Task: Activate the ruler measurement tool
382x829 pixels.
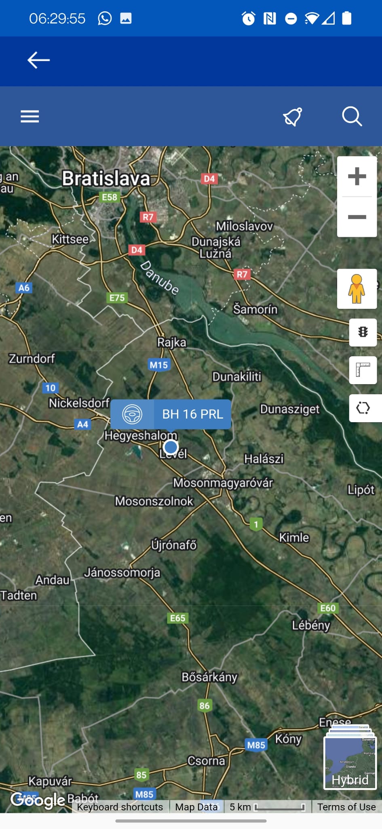Action: coord(363,370)
